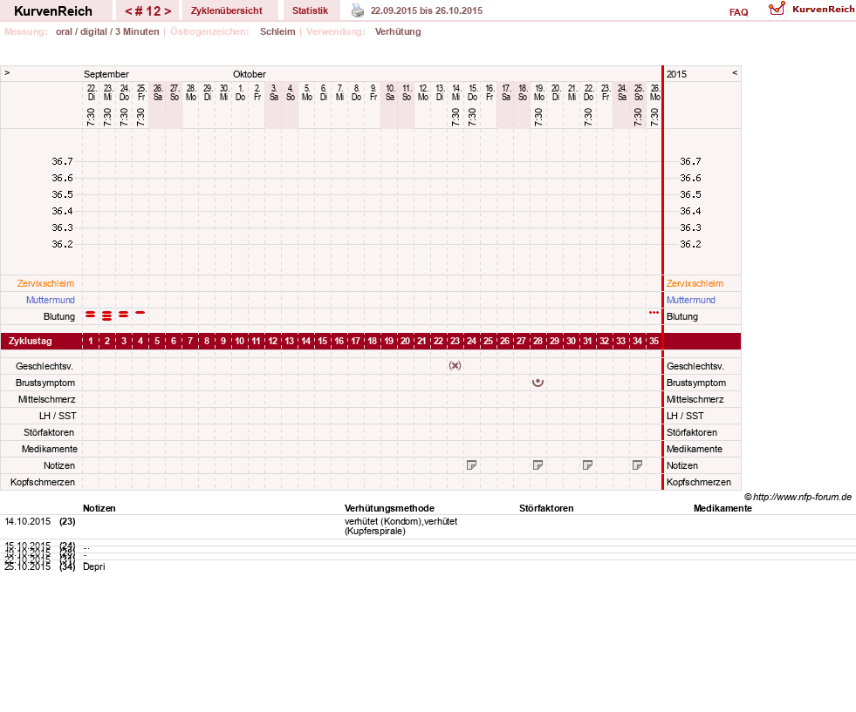Click right Muttermund row label
856x712 pixels.
(690, 300)
